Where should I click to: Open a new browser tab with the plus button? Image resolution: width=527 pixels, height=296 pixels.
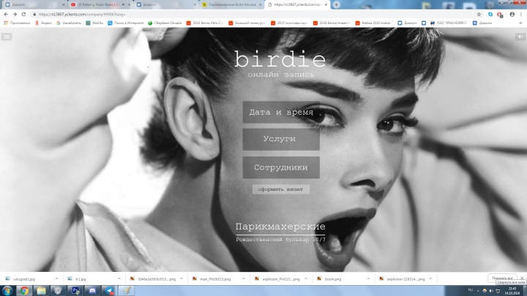click(x=336, y=4)
